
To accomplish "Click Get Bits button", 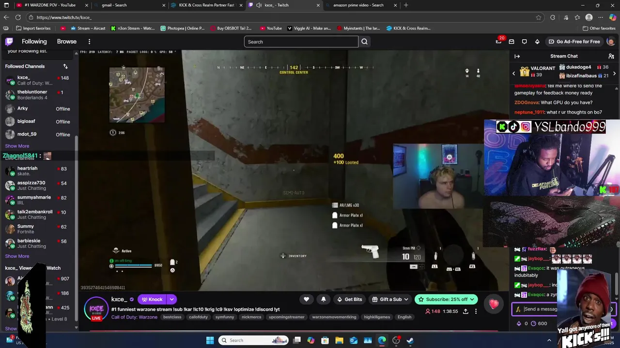I will pos(349,299).
